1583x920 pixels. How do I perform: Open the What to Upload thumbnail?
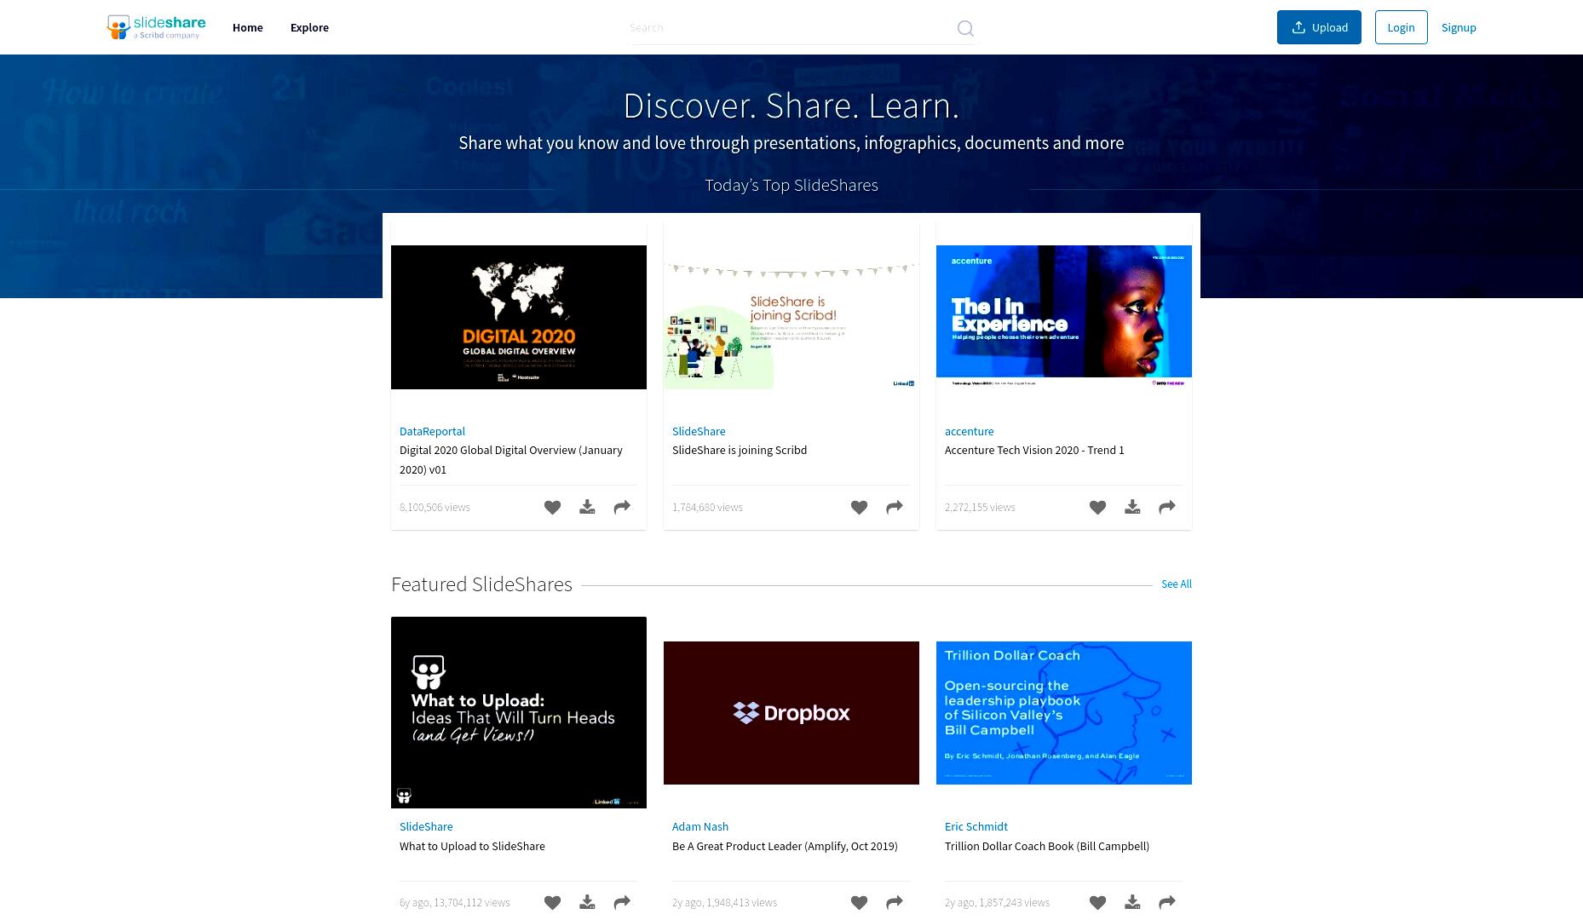tap(519, 712)
